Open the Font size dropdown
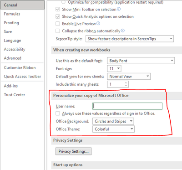The width and height of the screenshot is (182, 170). pos(114,68)
